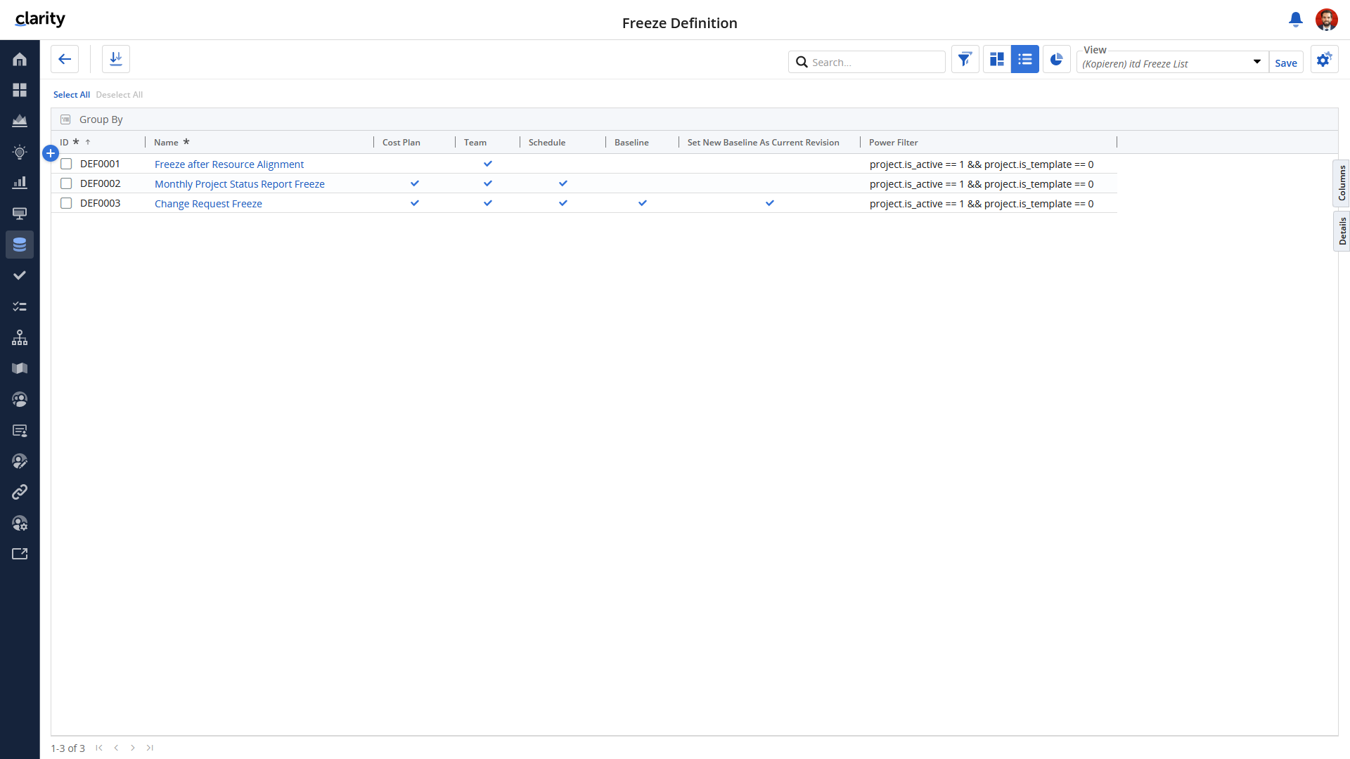Check the DEF0003 row checkbox
Screen dimensions: 1350x759
point(66,203)
